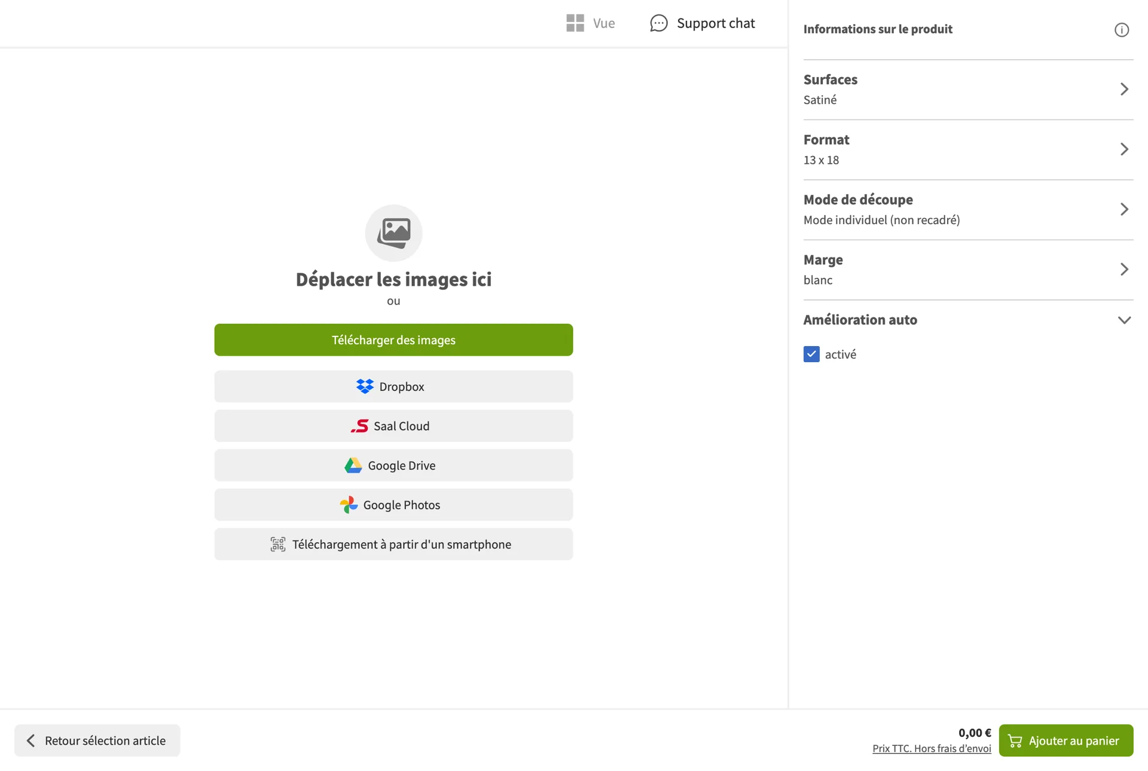Expand the Mode de découpe chevron
Image resolution: width=1148 pixels, height=771 pixels.
pos(1124,209)
